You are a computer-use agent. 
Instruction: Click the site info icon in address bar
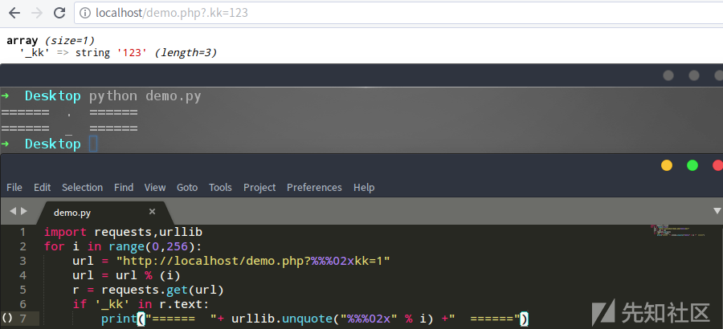pos(87,14)
